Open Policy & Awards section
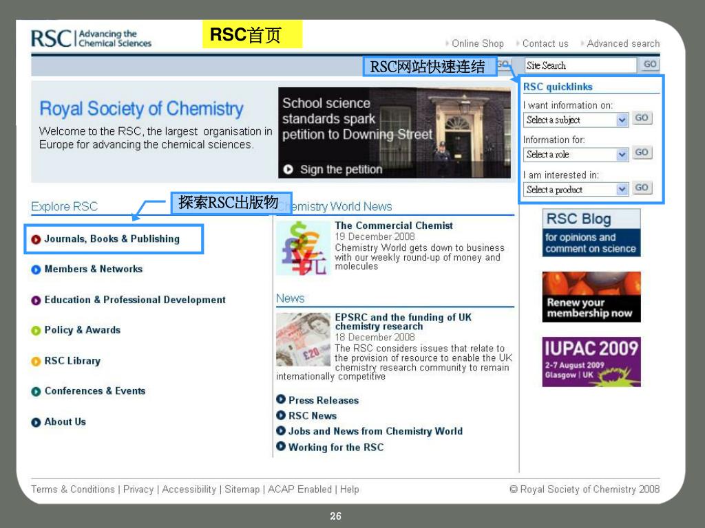 (x=83, y=330)
